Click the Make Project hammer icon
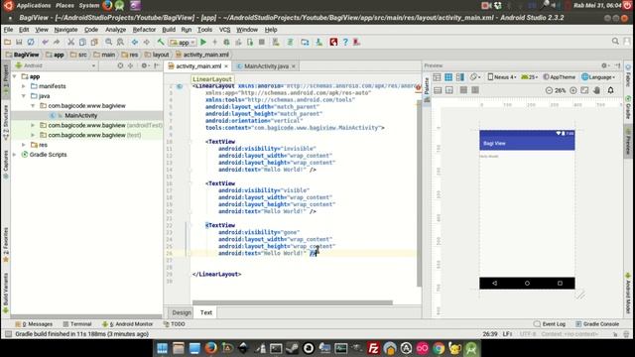Screen dimensions: 635x357 pyautogui.click(x=161, y=42)
